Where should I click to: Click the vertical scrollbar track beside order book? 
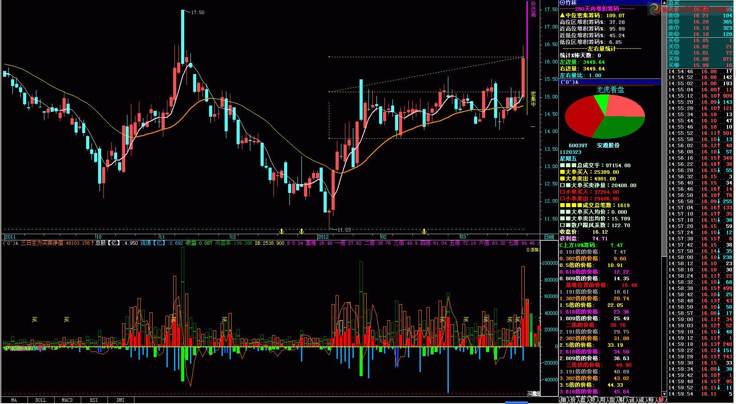665,200
